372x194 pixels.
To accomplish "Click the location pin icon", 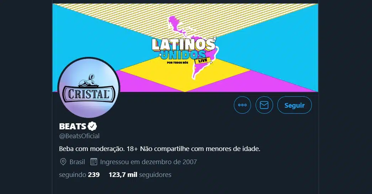I will click(63, 162).
